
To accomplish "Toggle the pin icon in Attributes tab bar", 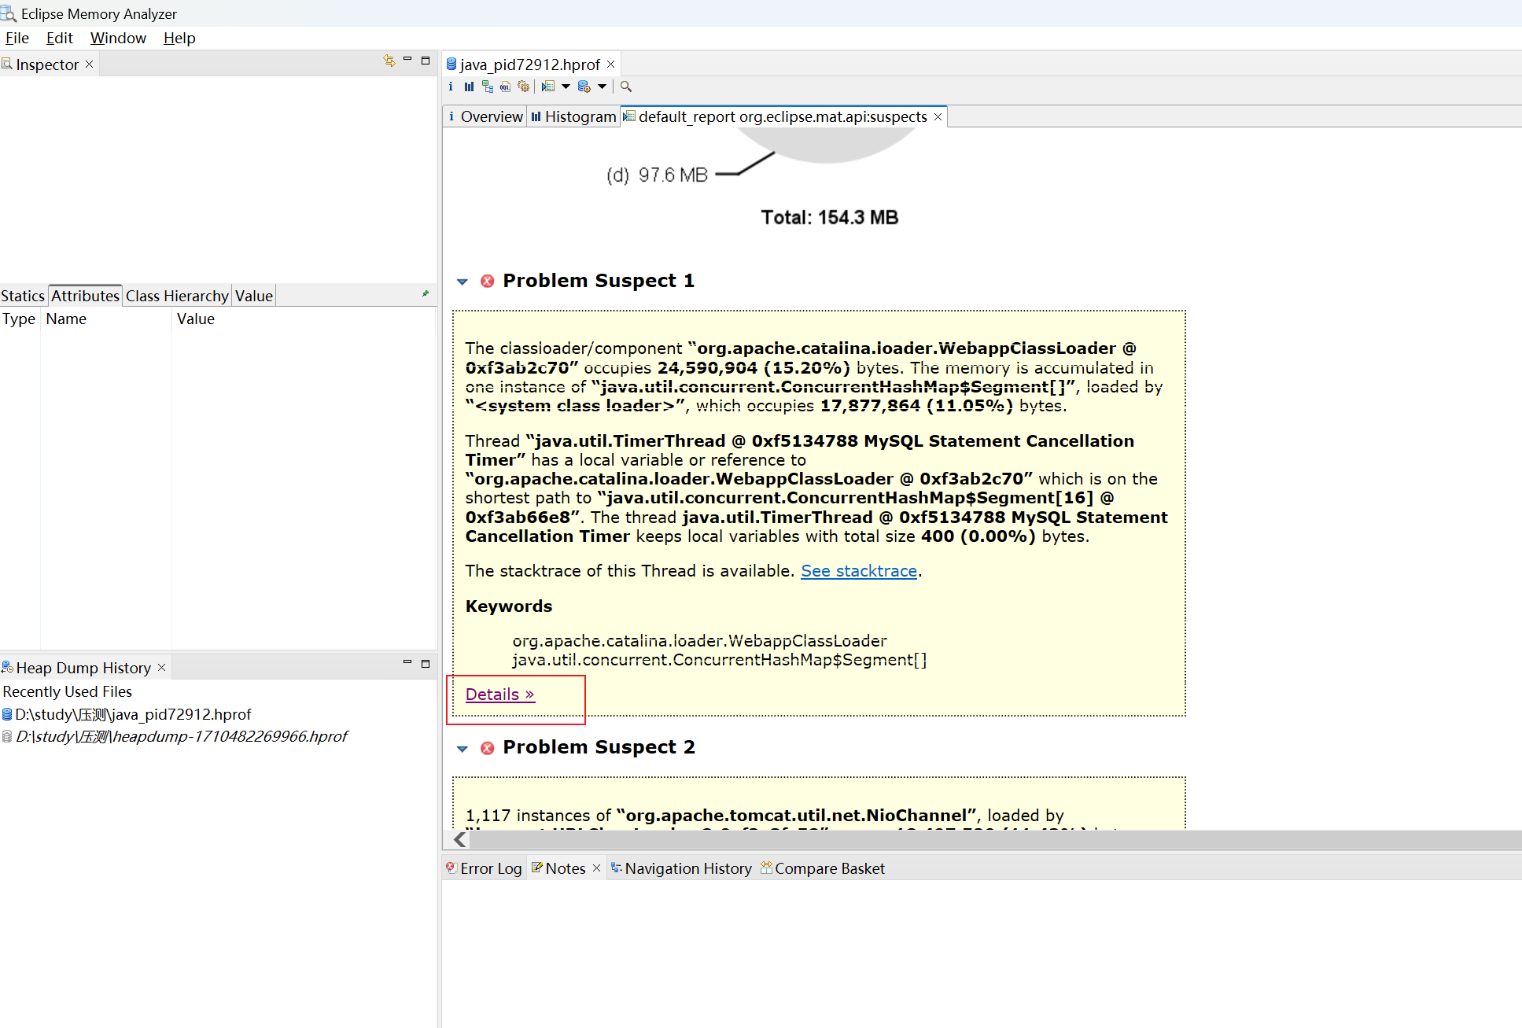I will [x=426, y=294].
